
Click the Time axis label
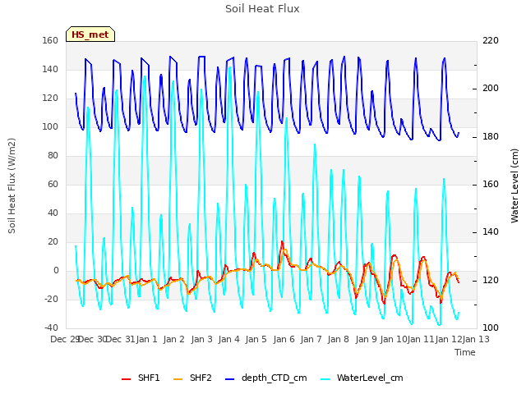(x=465, y=352)
